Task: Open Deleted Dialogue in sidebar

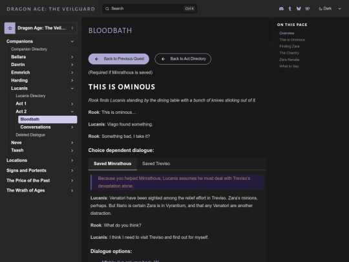Action: (x=30, y=135)
